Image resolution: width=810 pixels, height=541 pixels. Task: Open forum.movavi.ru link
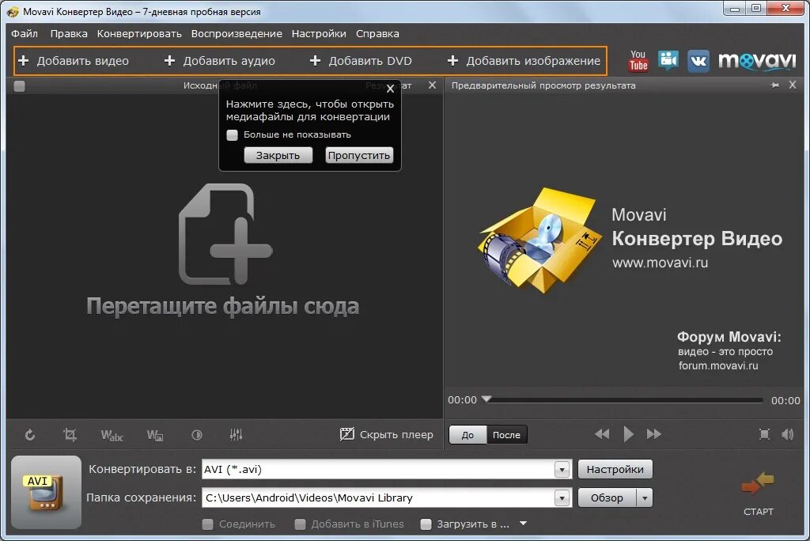click(x=718, y=366)
